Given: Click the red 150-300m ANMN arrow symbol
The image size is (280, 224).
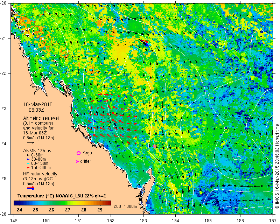Looking at the screenshot, I should pyautogui.click(x=28, y=168).
